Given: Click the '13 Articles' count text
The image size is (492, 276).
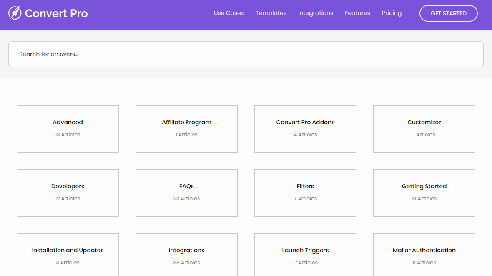Looking at the screenshot, I should click(68, 135).
